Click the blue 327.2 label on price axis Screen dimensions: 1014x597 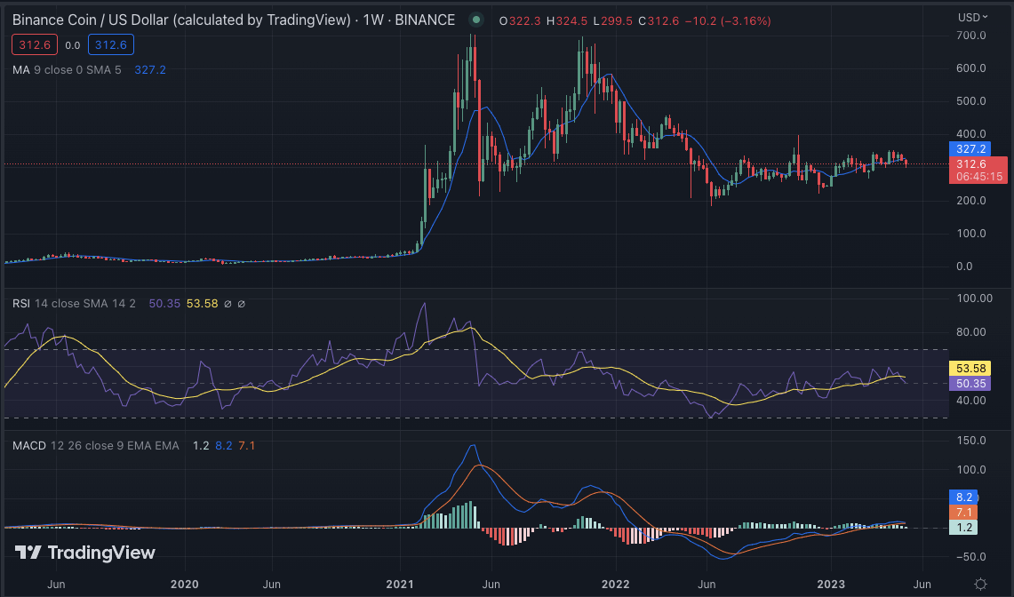[970, 149]
